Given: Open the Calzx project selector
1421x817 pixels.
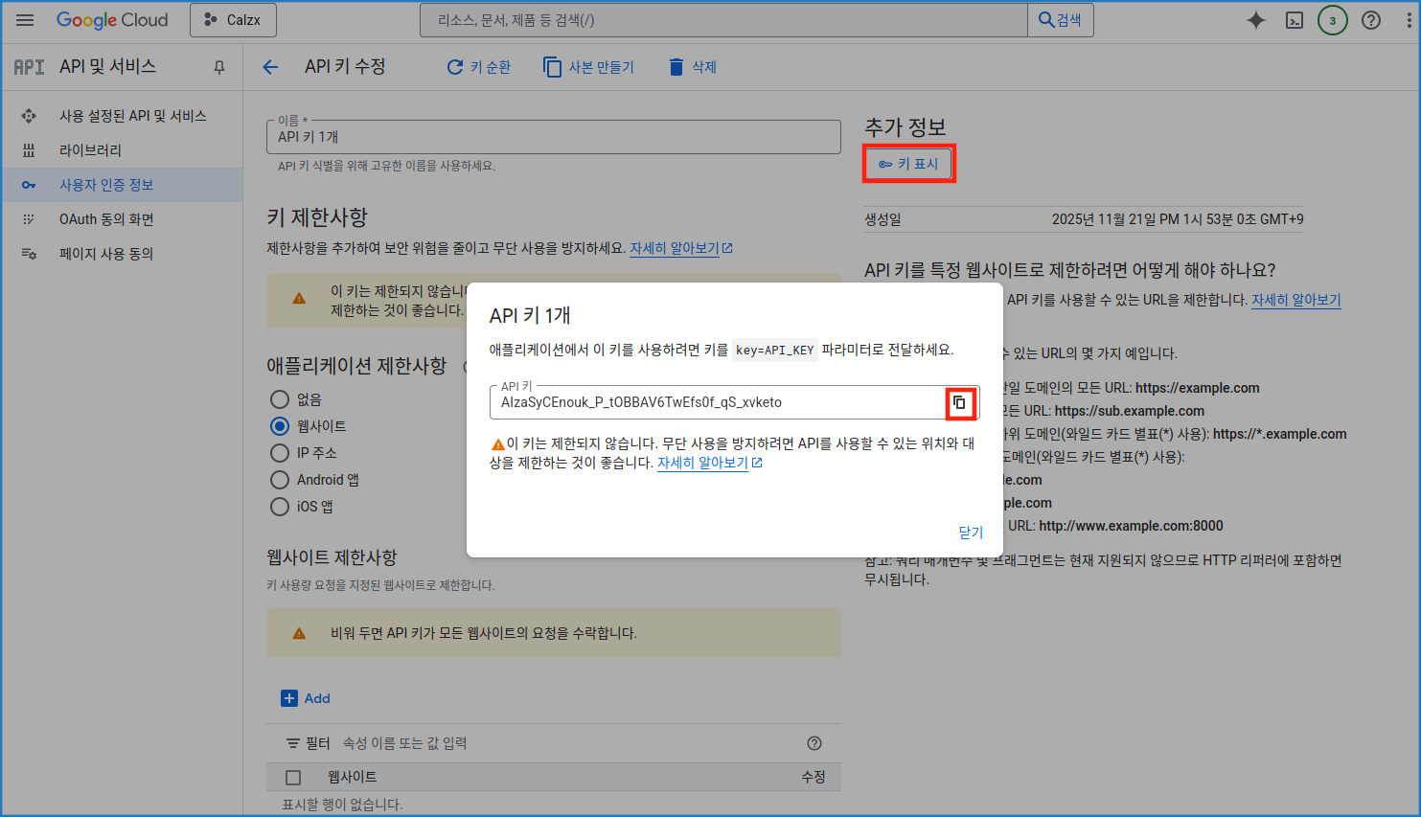Looking at the screenshot, I should [x=233, y=20].
